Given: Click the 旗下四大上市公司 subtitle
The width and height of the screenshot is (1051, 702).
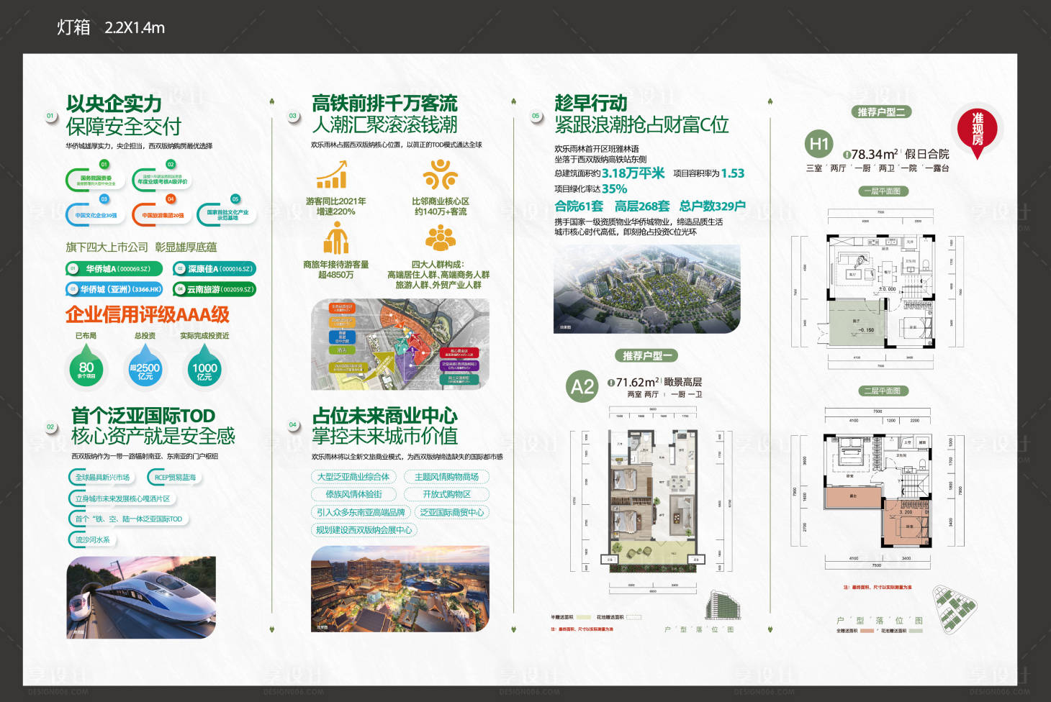Looking at the screenshot, I should click(x=107, y=247).
